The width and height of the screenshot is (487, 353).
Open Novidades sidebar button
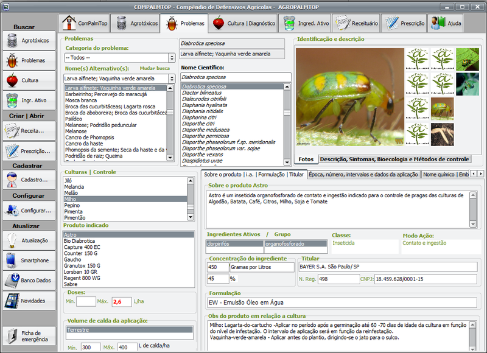pos(29,301)
